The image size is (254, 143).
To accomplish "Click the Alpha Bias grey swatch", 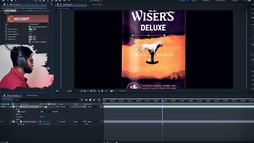I will 30,39.
